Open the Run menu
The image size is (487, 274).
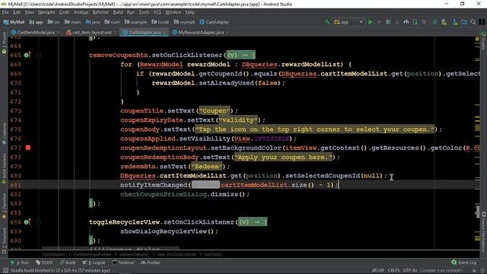pyautogui.click(x=131, y=12)
